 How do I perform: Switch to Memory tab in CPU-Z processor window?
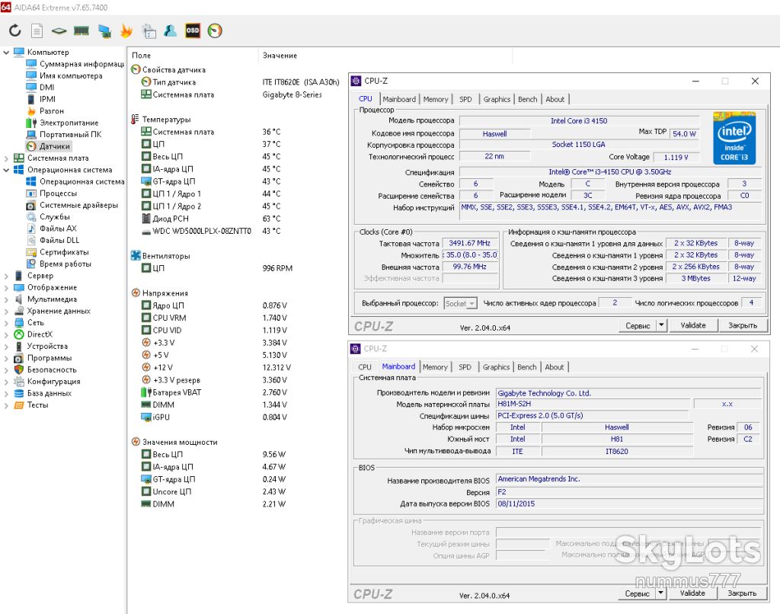(436, 100)
